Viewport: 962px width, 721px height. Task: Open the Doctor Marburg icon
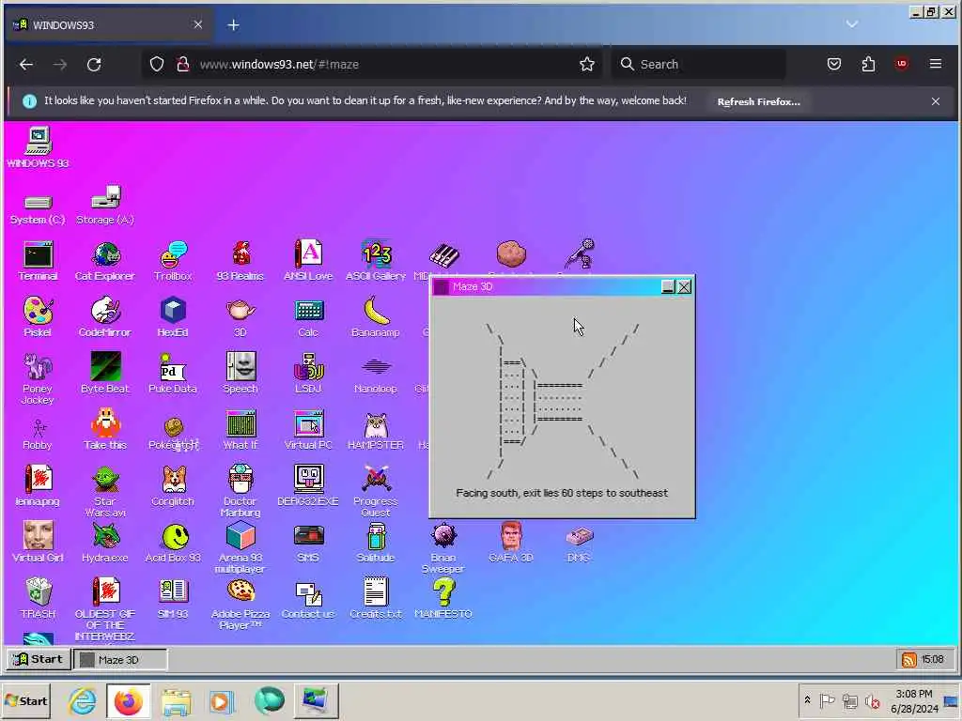240,490
